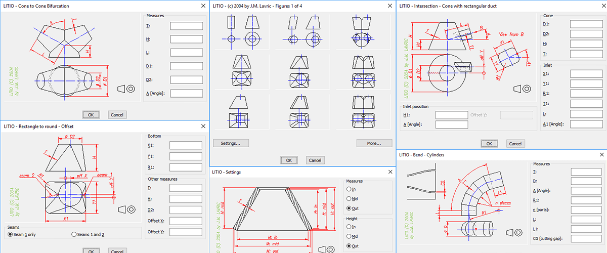Focus the L field in Cone to Cone Bifurcation
607x253 pixels.
(186, 53)
